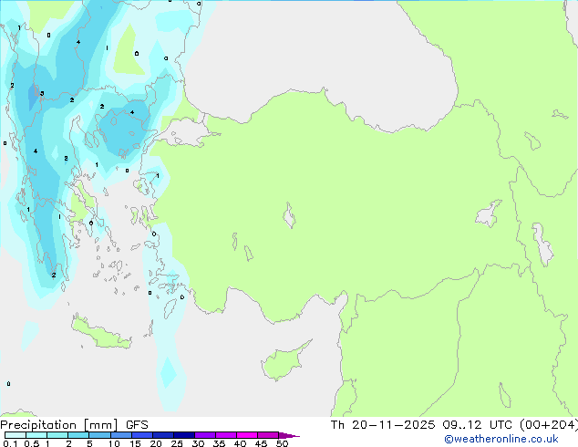This screenshot has width=578, height=447.
Task: Click the "Th 20-11-2025" date text
Action: pos(383,425)
